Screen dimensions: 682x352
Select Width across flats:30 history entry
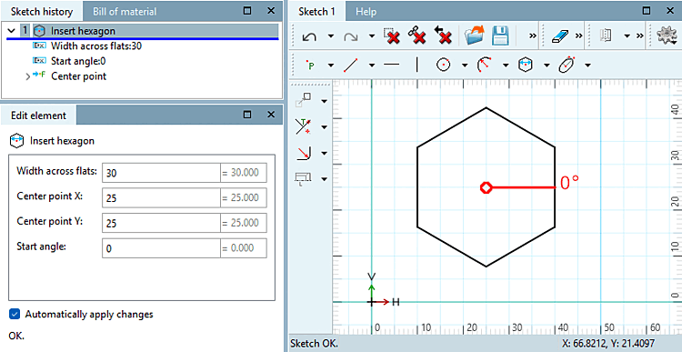point(96,45)
